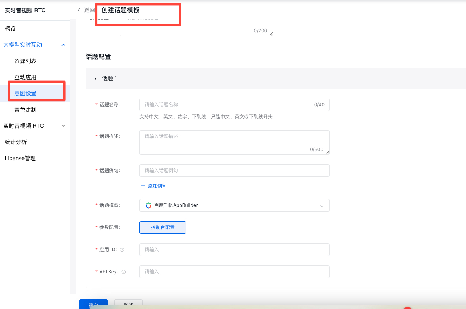Collapse 话题 1 using the triangle
The width and height of the screenshot is (466, 309).
[x=95, y=78]
